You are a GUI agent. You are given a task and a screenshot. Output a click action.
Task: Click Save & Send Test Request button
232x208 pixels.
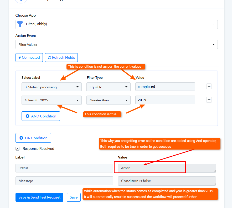[x=39, y=197]
